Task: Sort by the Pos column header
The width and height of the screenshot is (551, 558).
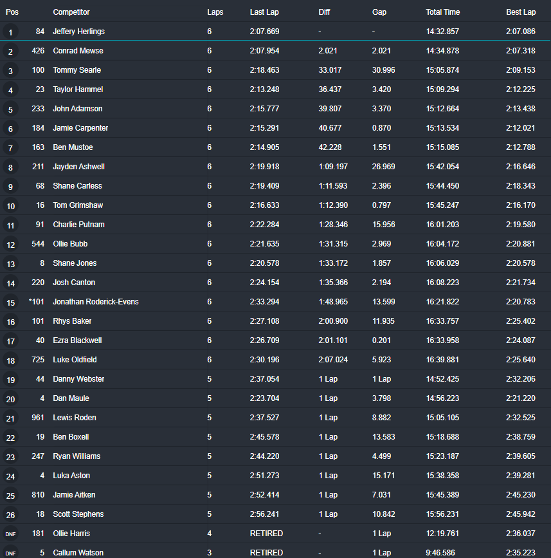Action: click(12, 12)
